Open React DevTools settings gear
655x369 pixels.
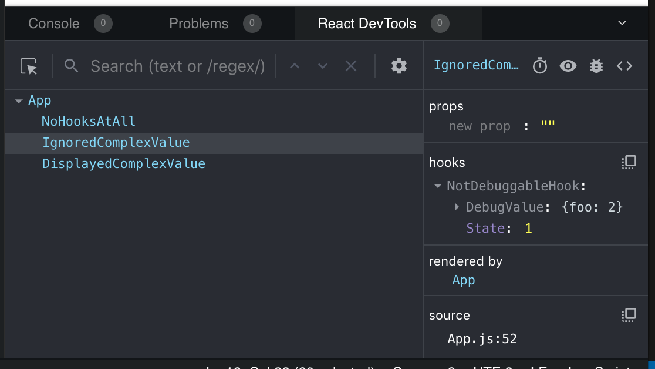(x=399, y=66)
